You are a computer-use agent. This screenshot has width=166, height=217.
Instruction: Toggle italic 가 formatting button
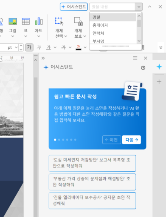click(39, 47)
